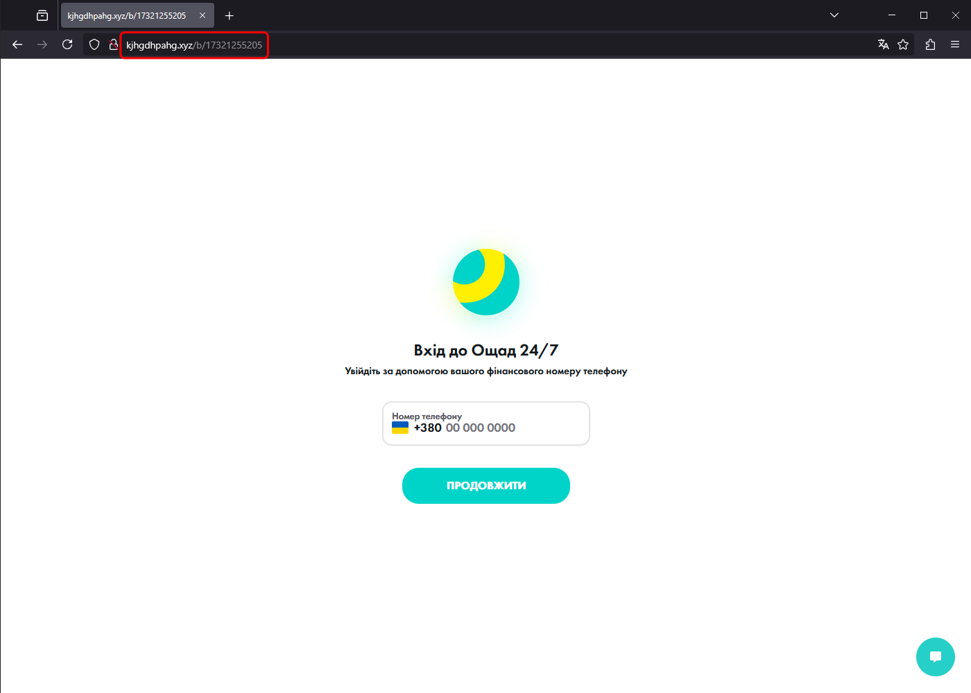Screen dimensions: 971x693
Task: Bookmark this page with the star
Action: (x=903, y=44)
